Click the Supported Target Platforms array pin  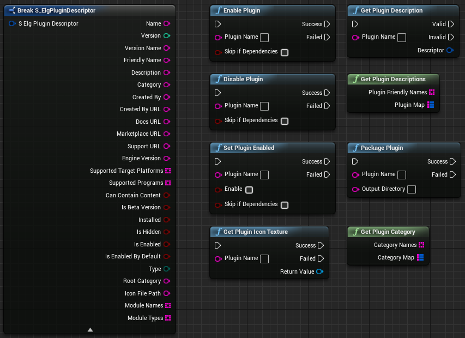tap(168, 171)
